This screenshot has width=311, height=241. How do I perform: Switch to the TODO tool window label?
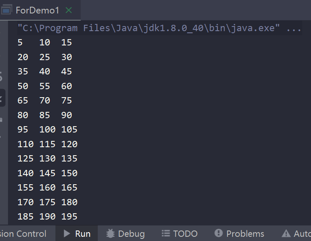185,233
